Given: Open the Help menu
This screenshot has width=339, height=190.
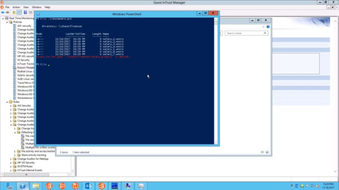Looking at the screenshot, I should 47,7.
